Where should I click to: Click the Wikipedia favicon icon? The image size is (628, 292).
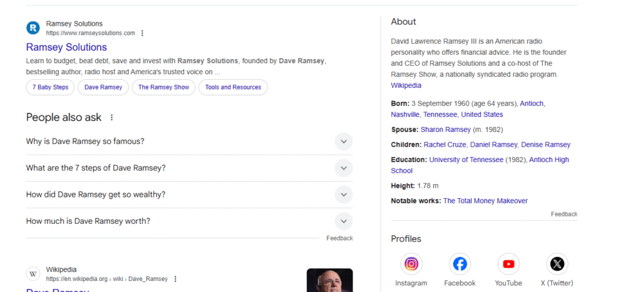[x=33, y=274]
